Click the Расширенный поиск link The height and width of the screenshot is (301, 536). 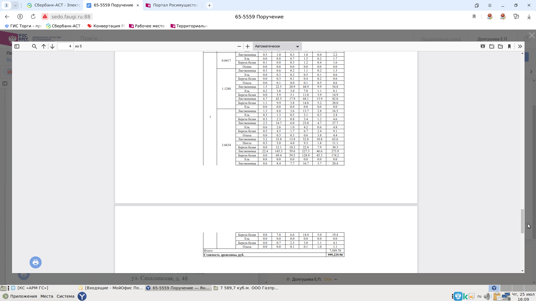441,39
